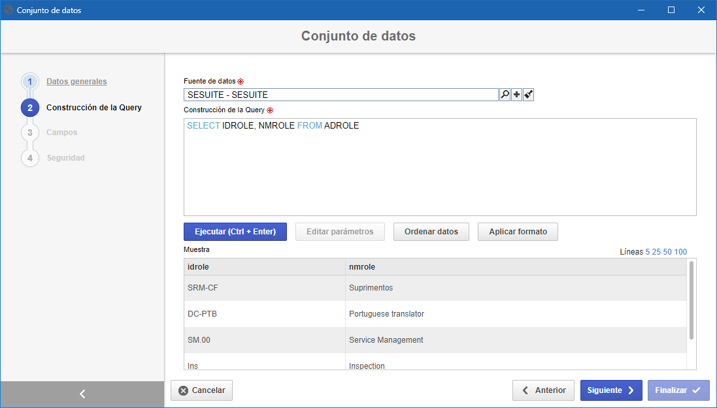The width and height of the screenshot is (717, 408).
Task: Go to step 1 circle
Action: click(29, 82)
